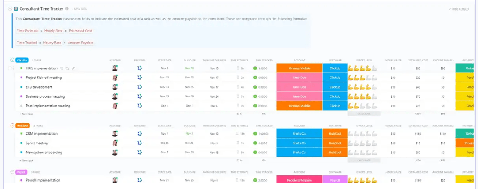
Task: Rename HRIS implementation with pencil icon
Action: [73, 68]
